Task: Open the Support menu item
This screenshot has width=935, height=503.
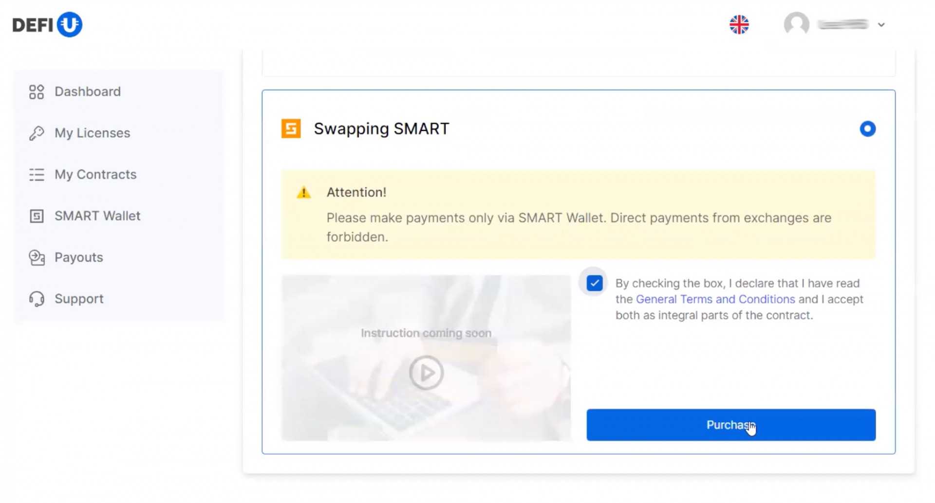Action: tap(79, 299)
